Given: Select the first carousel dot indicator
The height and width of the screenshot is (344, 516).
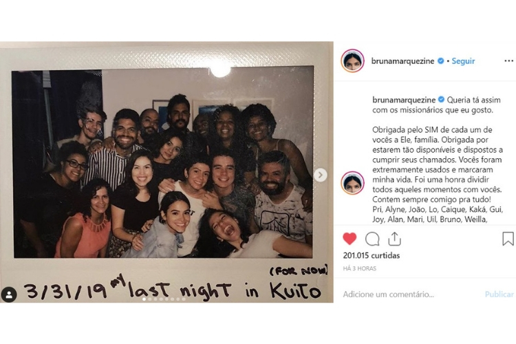Looking at the screenshot, I should pos(144,299).
